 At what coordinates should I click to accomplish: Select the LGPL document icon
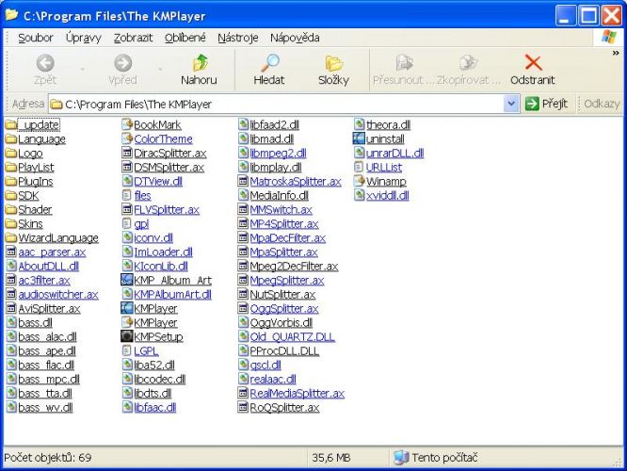tap(127, 350)
